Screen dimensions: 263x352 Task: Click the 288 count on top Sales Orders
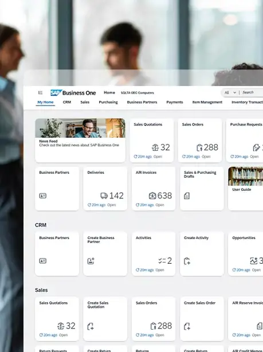pos(211,147)
